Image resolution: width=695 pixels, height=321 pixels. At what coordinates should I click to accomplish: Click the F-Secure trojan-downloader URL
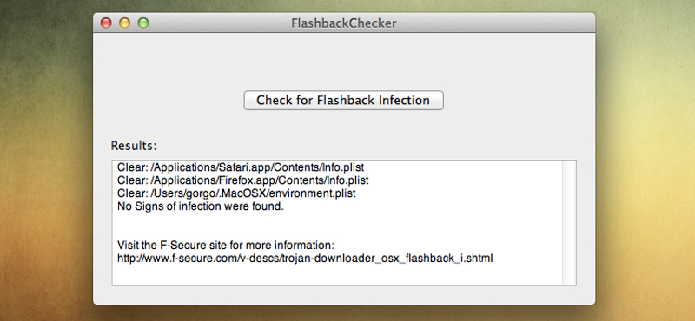click(305, 259)
